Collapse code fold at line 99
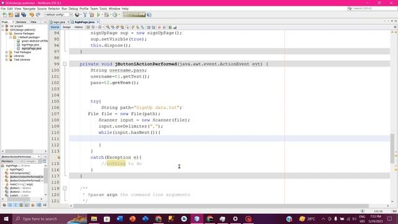The image size is (398, 224). pos(65,64)
